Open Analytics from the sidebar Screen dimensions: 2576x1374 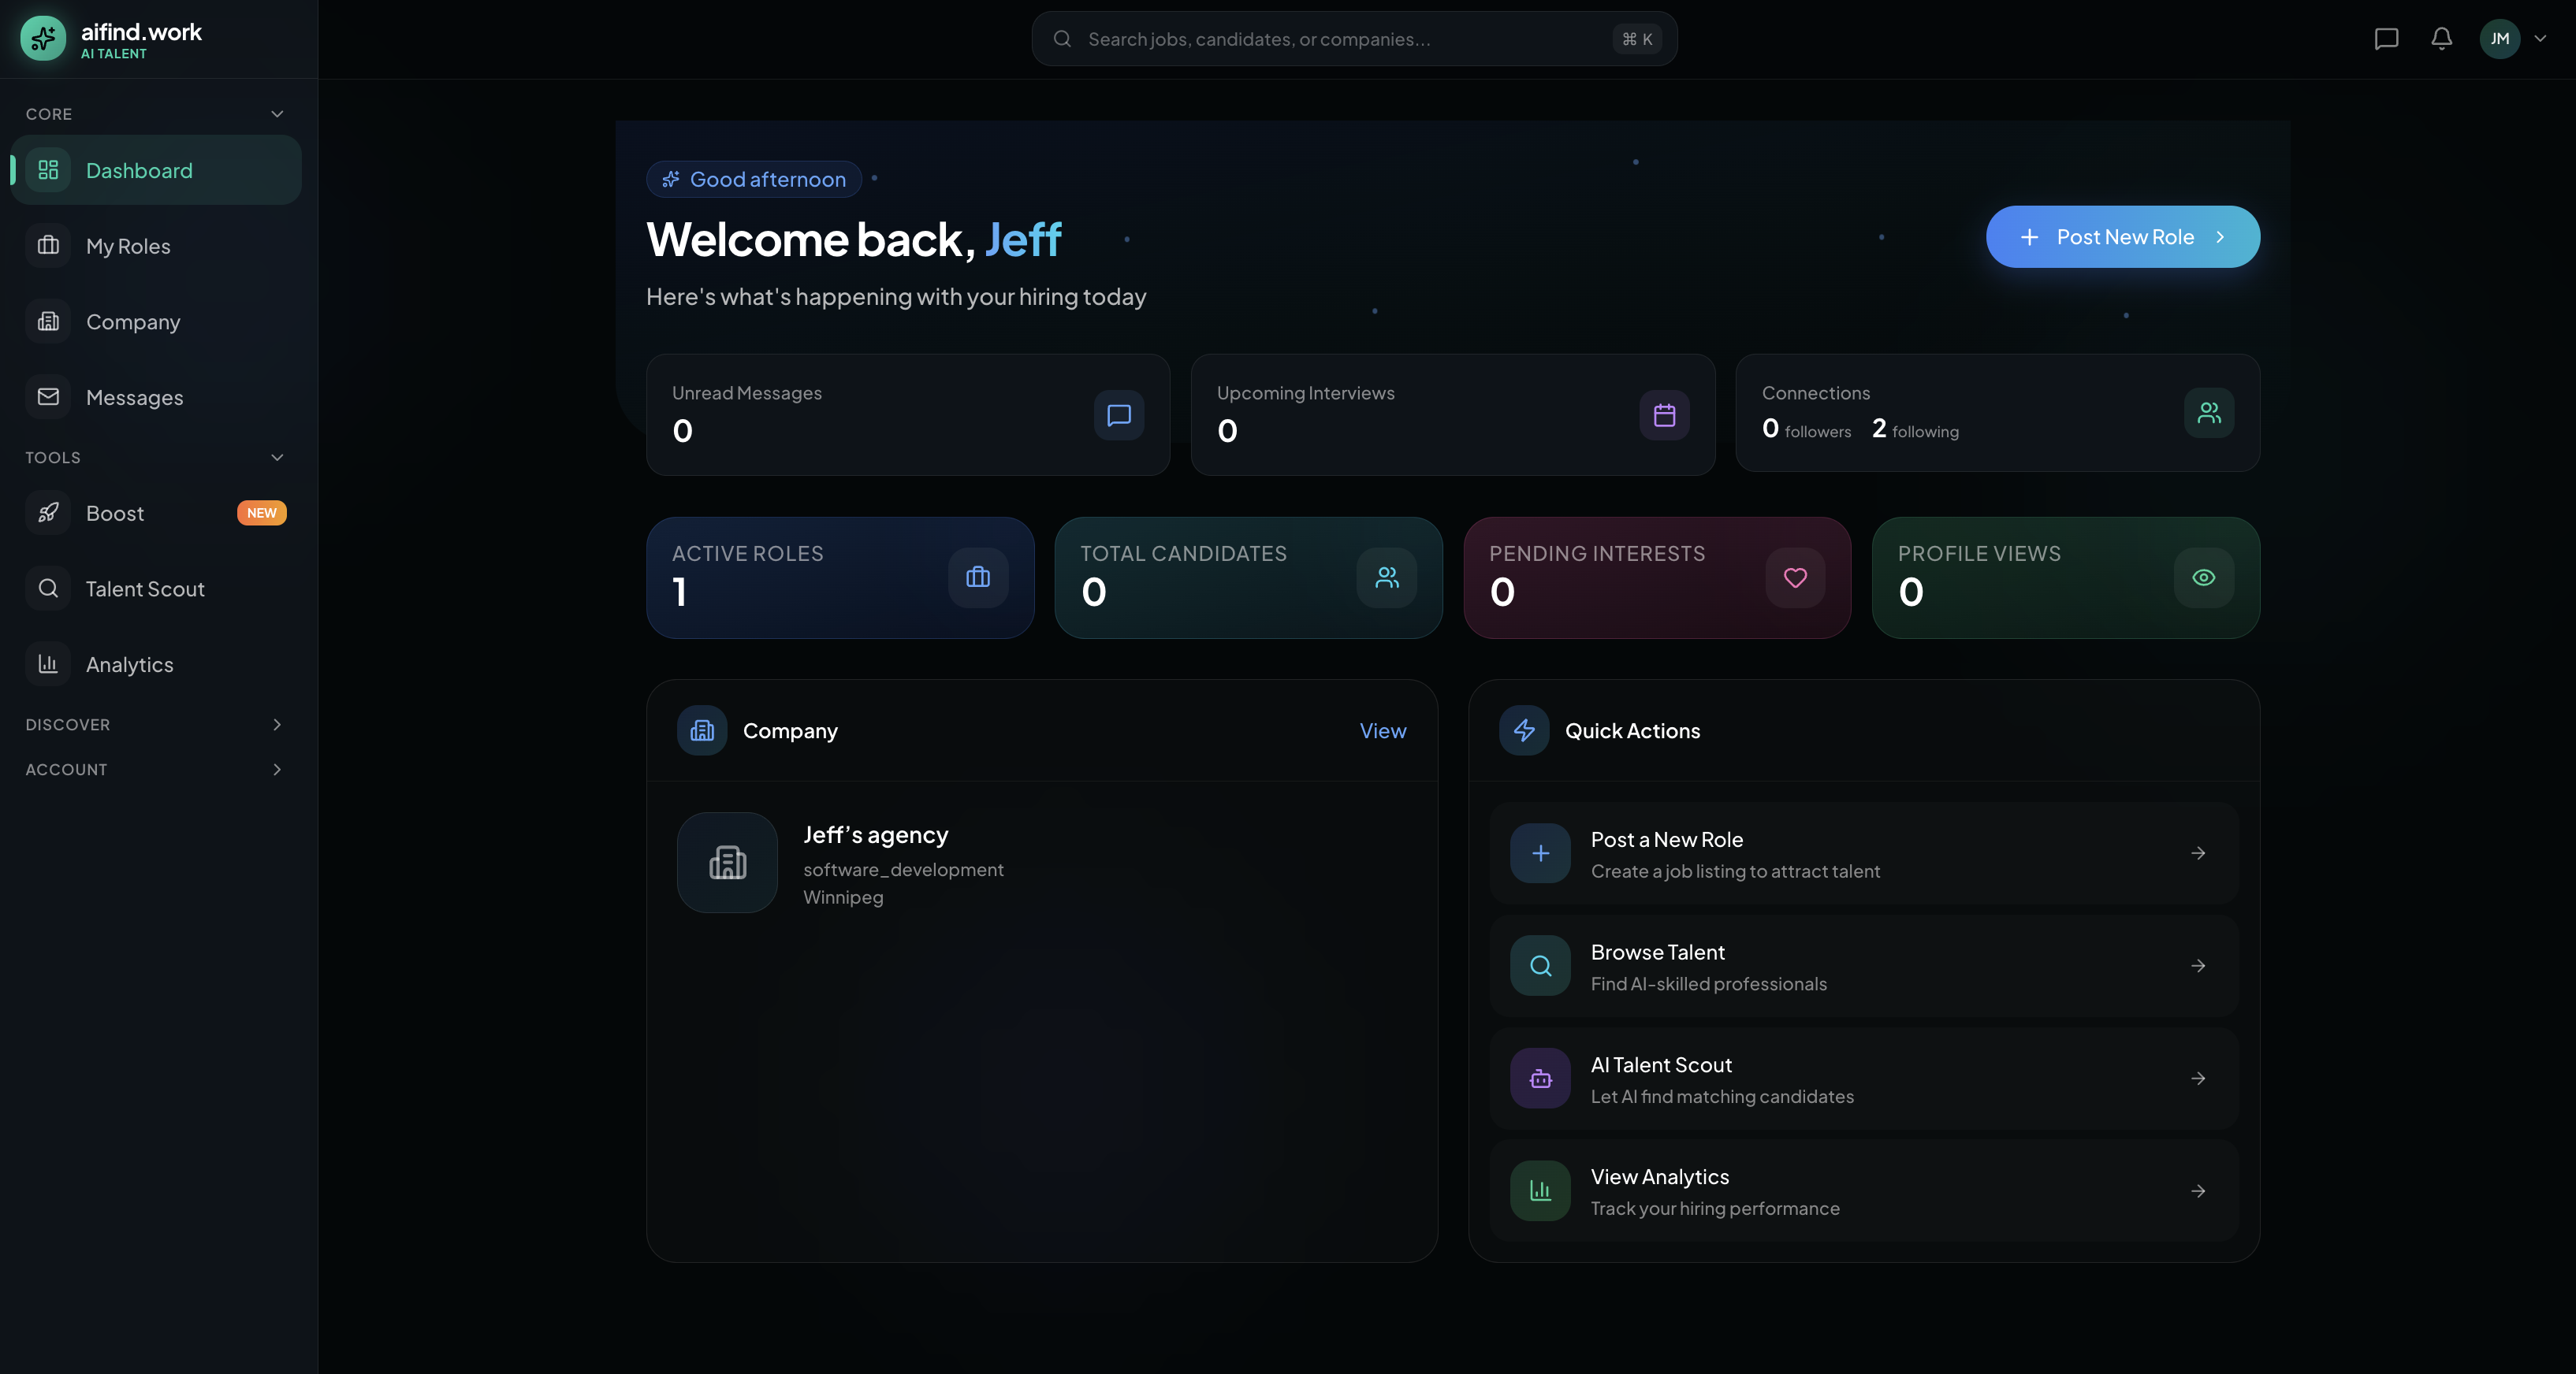point(130,663)
